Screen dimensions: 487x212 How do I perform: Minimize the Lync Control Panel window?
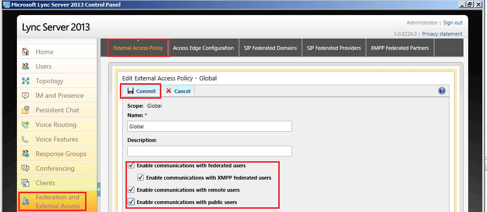click(463, 4)
